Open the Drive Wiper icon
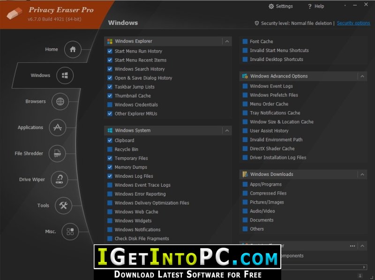This screenshot has height=280, width=375. 60,180
